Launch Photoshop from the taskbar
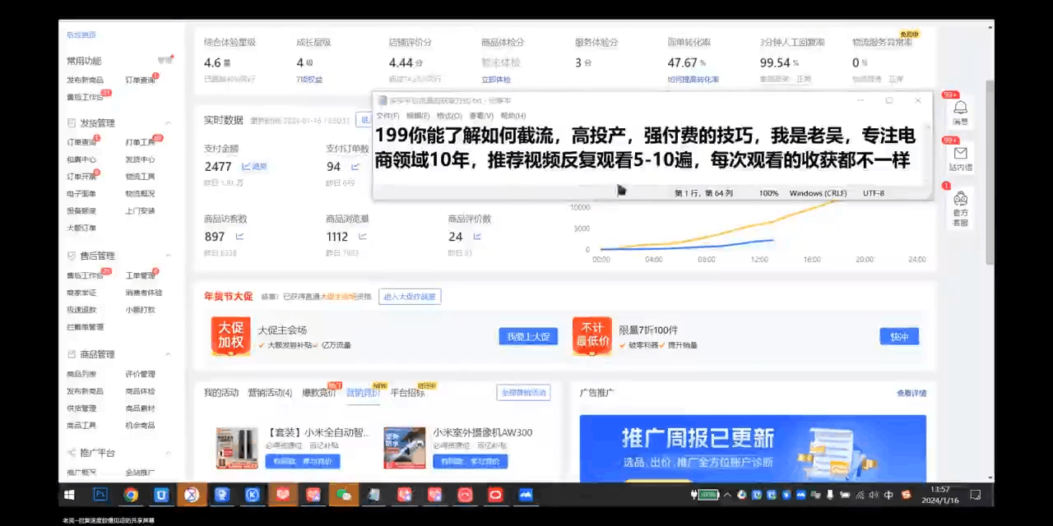The width and height of the screenshot is (1053, 526). pos(101,495)
